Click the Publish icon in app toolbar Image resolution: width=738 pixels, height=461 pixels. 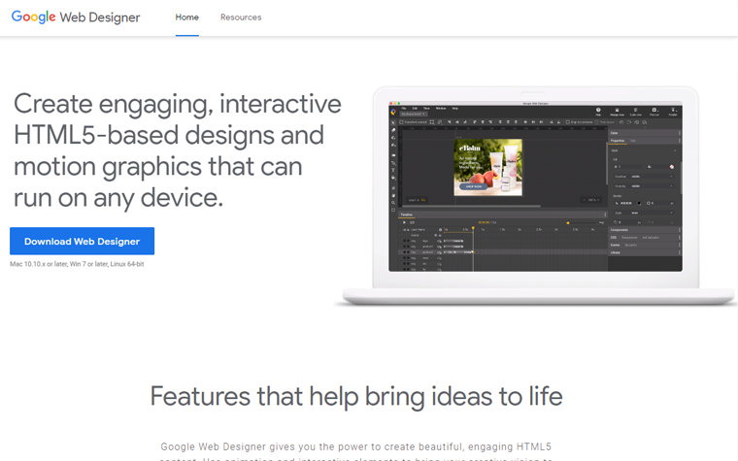(x=672, y=112)
